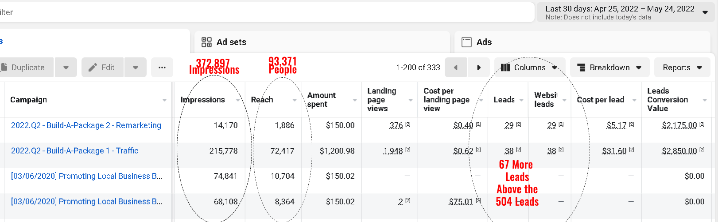718x222 pixels.
Task: Click the Edit button
Action: point(102,68)
